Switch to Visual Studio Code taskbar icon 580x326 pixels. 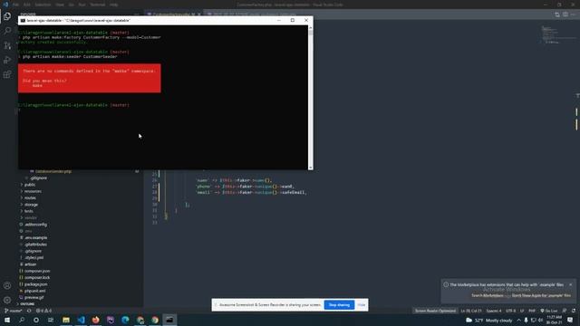pos(81,320)
